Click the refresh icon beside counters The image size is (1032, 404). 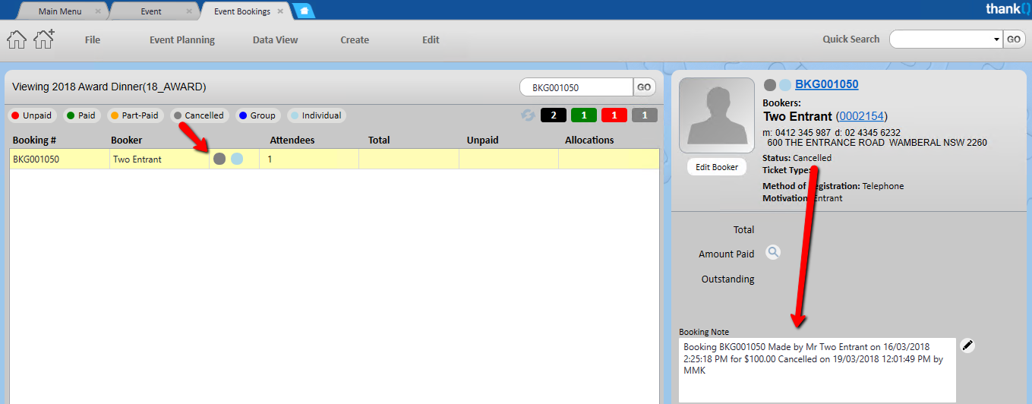(527, 115)
